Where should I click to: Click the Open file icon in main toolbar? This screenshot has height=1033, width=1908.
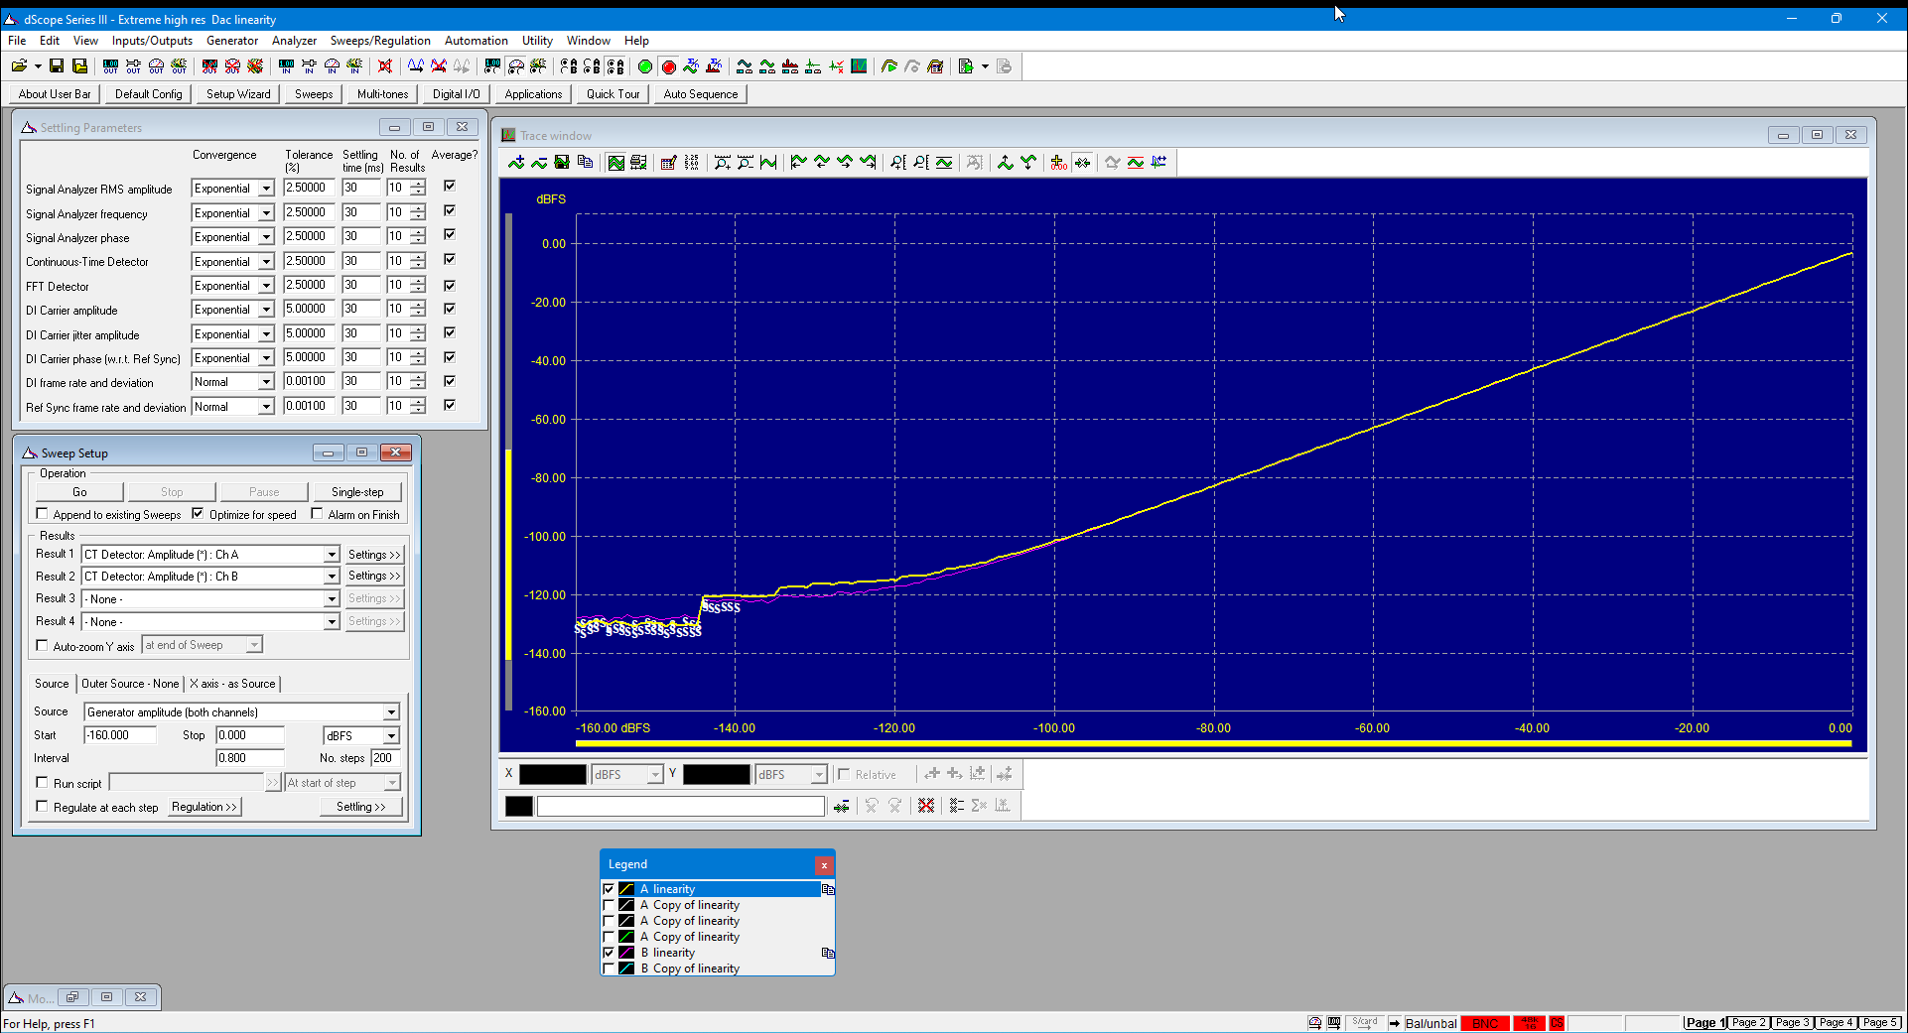(x=19, y=66)
